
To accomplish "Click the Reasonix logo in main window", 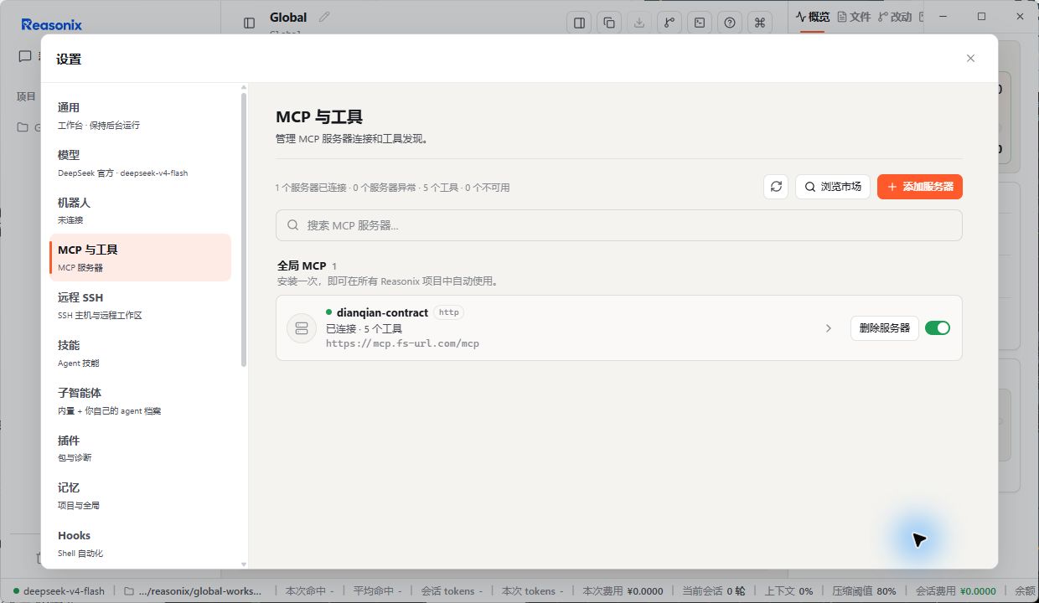I will point(52,24).
